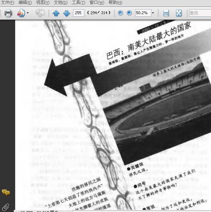
Task: Open the comments panel speech bubble icon
Action: click(6, 192)
